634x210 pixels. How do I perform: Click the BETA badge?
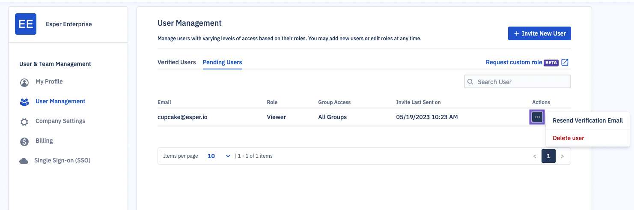tap(551, 63)
